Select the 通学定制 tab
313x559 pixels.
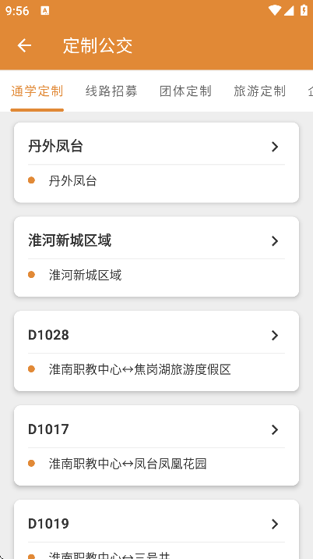tap(37, 91)
